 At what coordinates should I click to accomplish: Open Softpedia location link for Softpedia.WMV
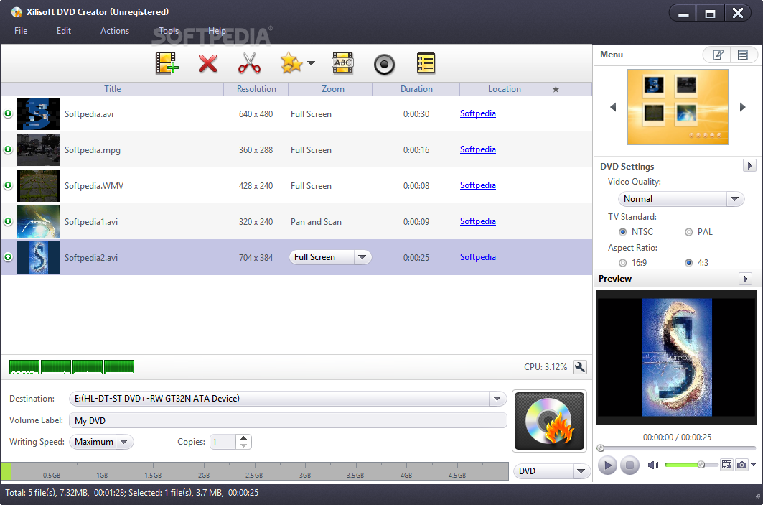[478, 185]
